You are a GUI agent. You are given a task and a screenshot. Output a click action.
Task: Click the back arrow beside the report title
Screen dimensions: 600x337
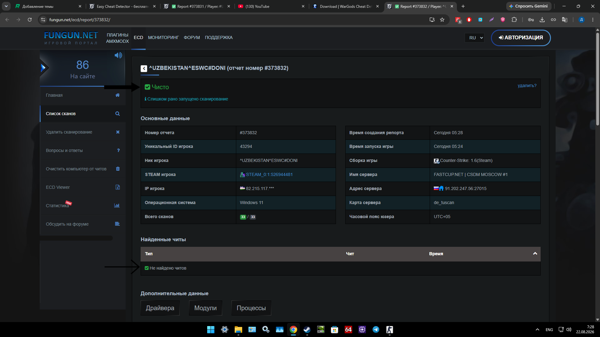coord(144,68)
